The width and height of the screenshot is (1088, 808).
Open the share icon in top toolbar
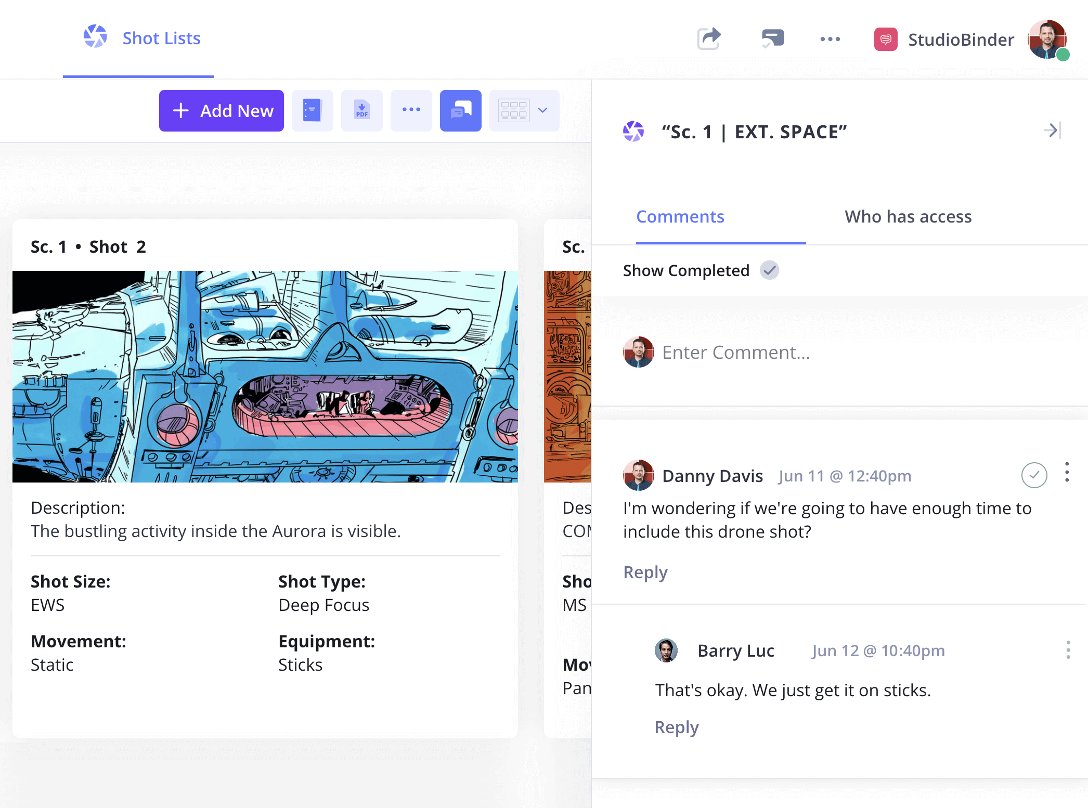(x=708, y=38)
